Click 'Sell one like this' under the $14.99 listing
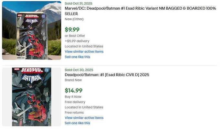 77,123
